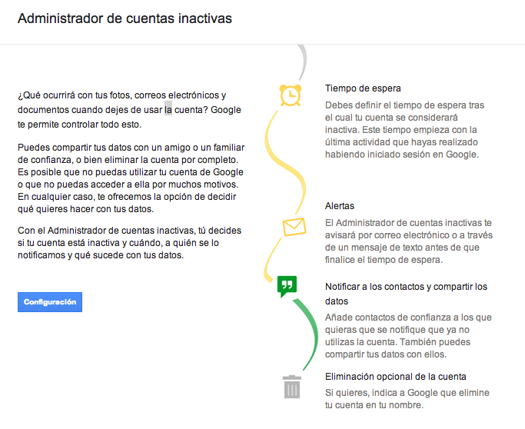Click the text 'Si quieres, indica a Google'
Screen dimensions: 525x429
coord(407,399)
